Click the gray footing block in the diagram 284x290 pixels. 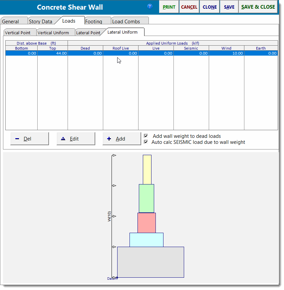[150, 262]
